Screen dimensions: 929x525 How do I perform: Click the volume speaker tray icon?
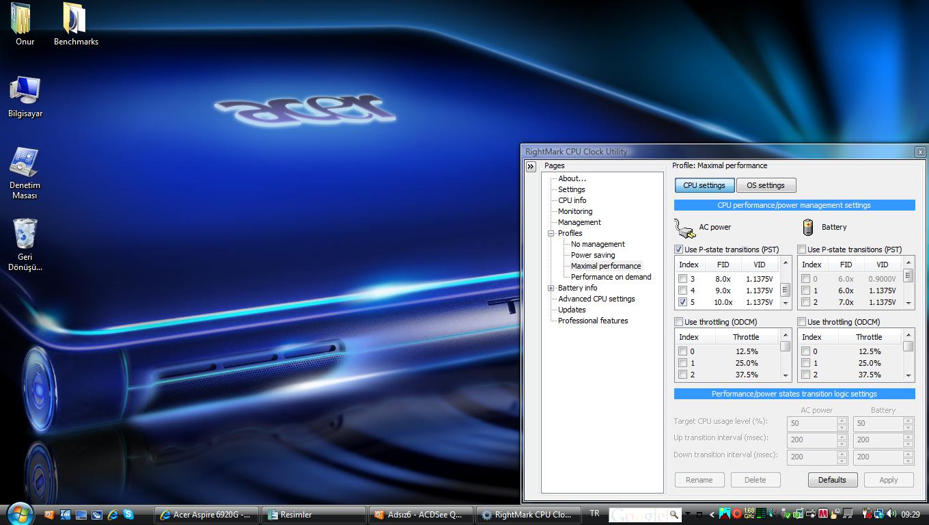pos(891,514)
